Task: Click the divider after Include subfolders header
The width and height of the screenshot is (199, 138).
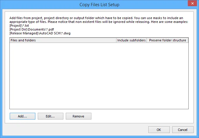Action: [147, 40]
